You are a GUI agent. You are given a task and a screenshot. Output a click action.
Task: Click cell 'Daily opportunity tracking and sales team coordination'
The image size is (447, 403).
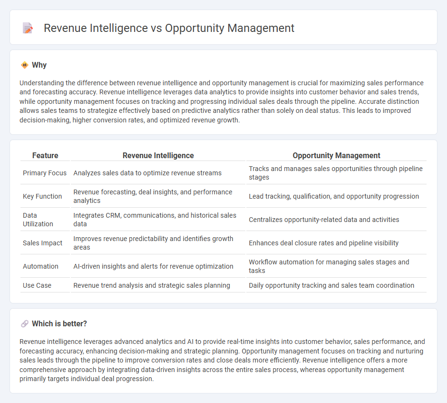click(336, 285)
